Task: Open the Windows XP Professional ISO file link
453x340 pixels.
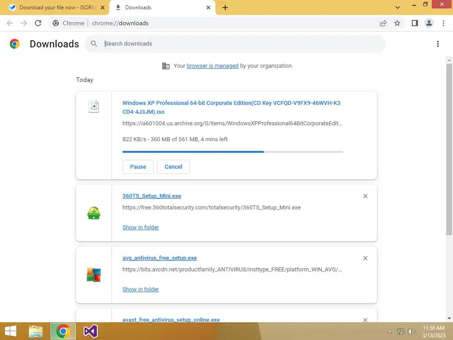Action: click(231, 107)
